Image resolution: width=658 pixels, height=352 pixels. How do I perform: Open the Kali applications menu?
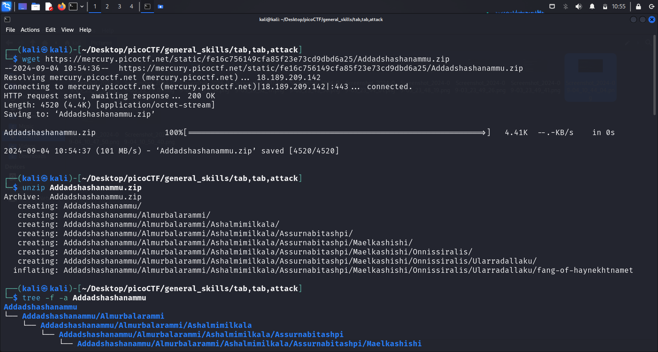pyautogui.click(x=7, y=6)
